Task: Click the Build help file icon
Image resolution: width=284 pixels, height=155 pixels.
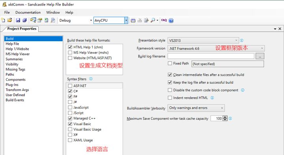Action: [133, 20]
